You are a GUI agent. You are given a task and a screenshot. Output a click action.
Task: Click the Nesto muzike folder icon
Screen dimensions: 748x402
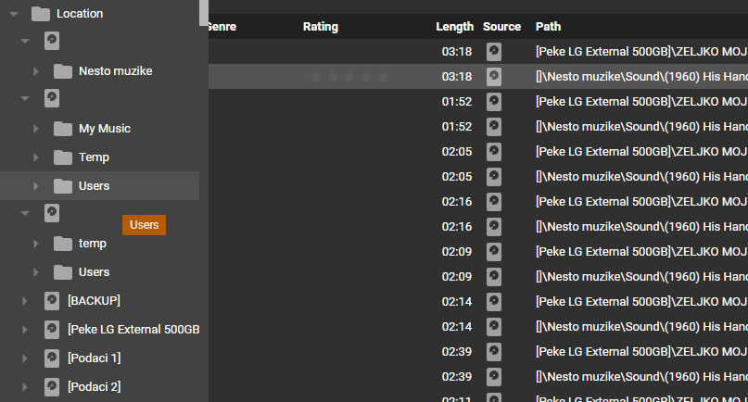63,71
